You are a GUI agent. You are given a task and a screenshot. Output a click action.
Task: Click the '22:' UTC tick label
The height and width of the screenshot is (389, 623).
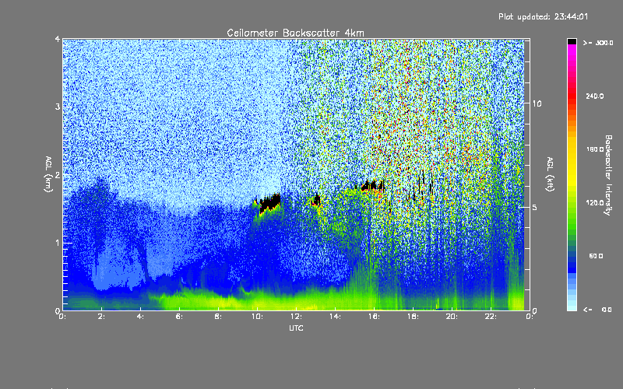click(x=491, y=317)
